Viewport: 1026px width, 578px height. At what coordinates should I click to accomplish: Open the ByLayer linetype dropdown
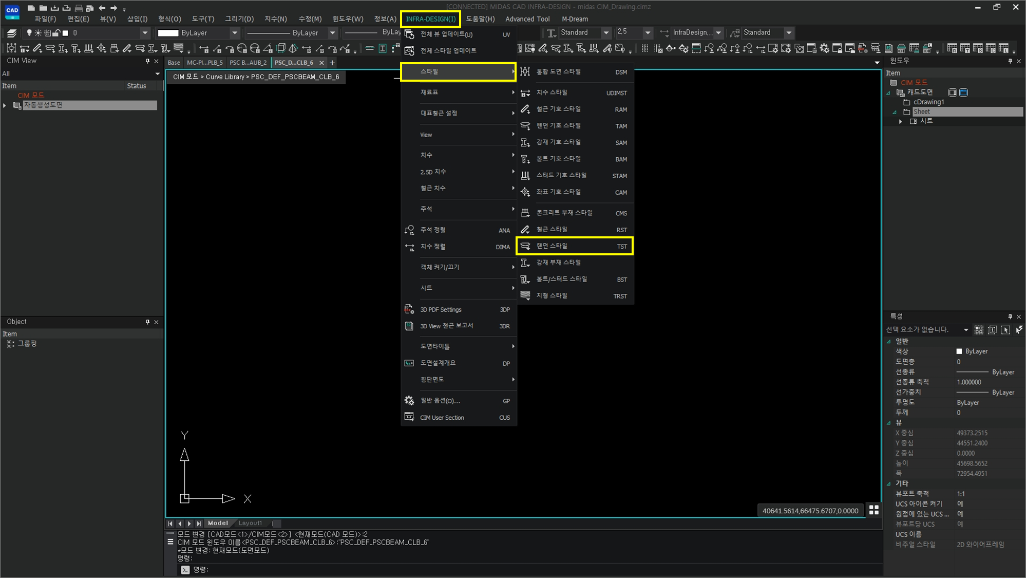point(332,33)
